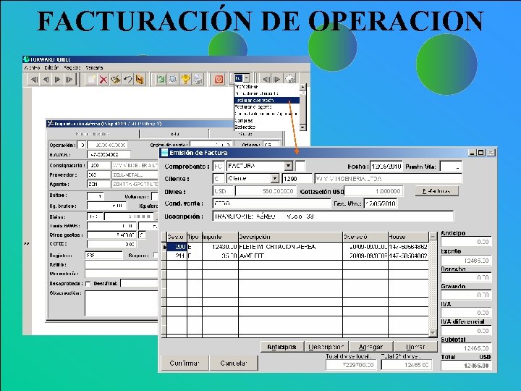Click the Cotización USD value field
Image resolution: width=521 pixels, height=391 pixels.
click(x=373, y=191)
